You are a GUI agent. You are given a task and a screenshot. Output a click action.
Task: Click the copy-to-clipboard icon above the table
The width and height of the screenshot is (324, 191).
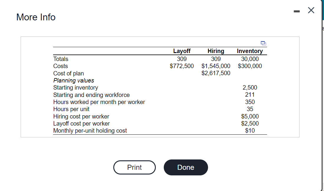pos(263,43)
